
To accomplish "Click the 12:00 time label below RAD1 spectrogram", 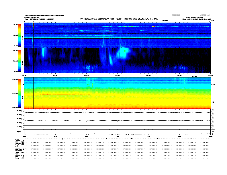I will tap(118, 75).
